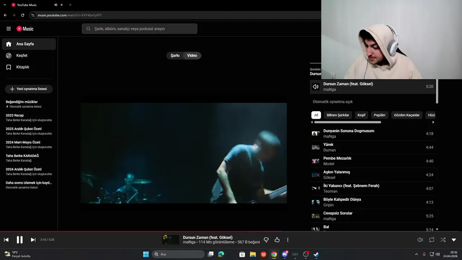462x260 pixels.
Task: Click the taskbar Ara search box
Action: (178, 254)
